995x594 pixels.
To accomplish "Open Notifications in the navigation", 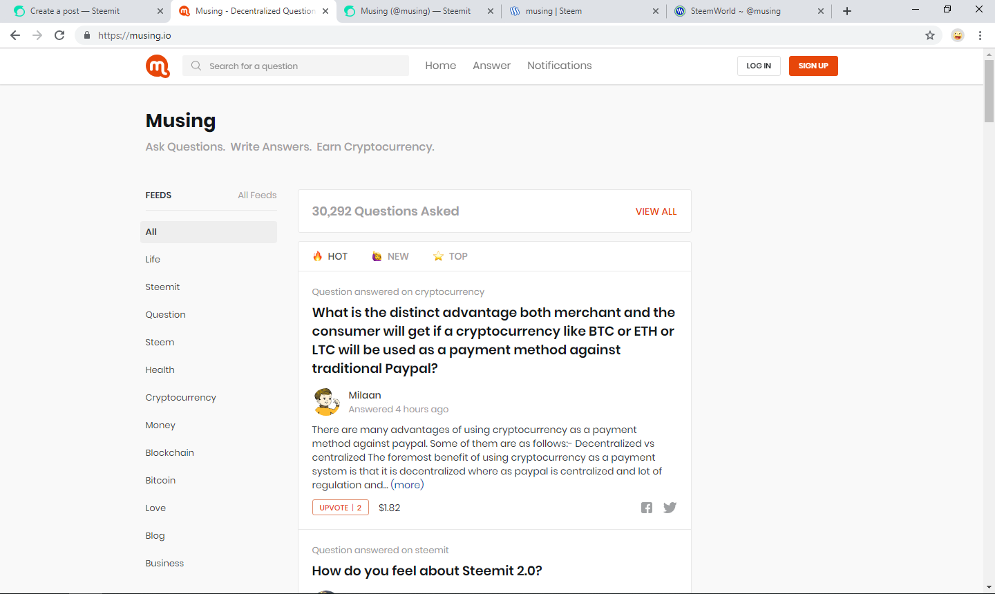I will (560, 66).
